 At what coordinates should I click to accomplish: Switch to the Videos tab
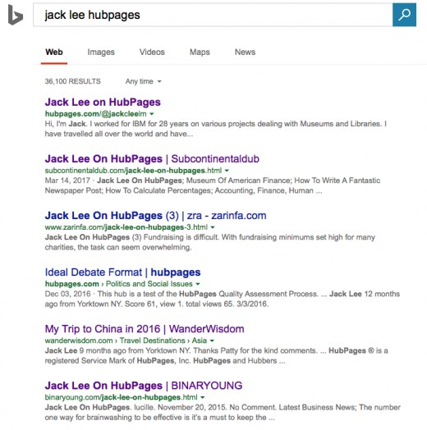[152, 52]
